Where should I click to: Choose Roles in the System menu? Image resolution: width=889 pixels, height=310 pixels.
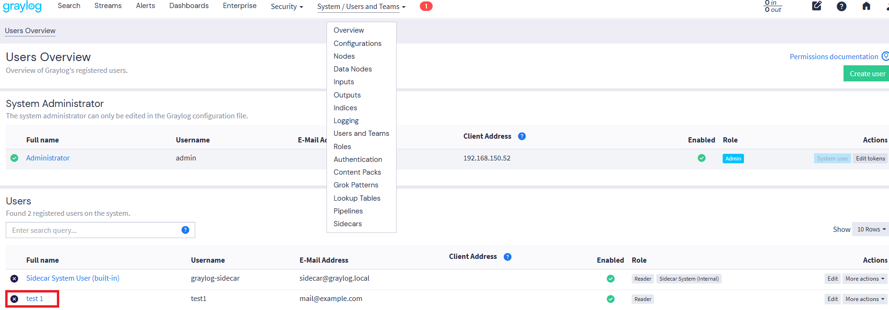[x=342, y=147]
